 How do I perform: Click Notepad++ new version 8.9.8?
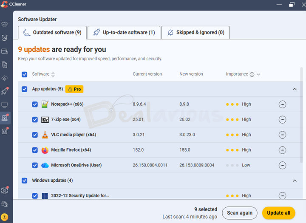click(x=184, y=104)
